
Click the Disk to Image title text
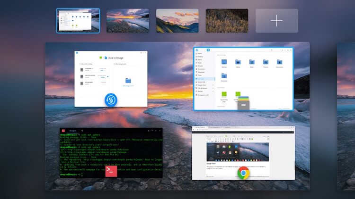115,58
